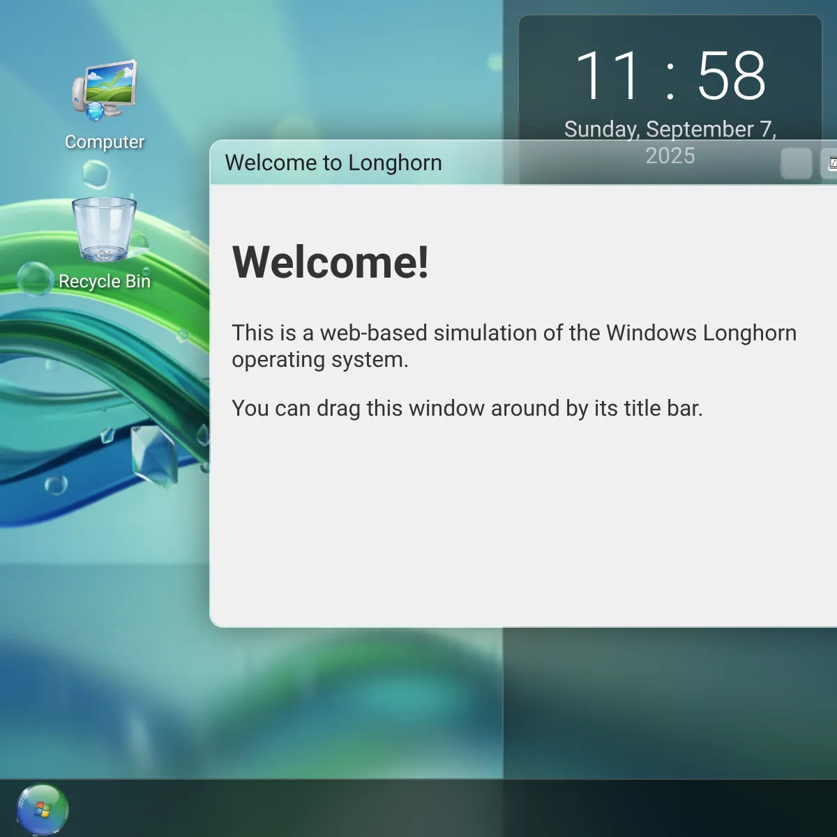The height and width of the screenshot is (837, 837).
Task: Click the partially visible window button at the edge
Action: pyautogui.click(x=830, y=164)
